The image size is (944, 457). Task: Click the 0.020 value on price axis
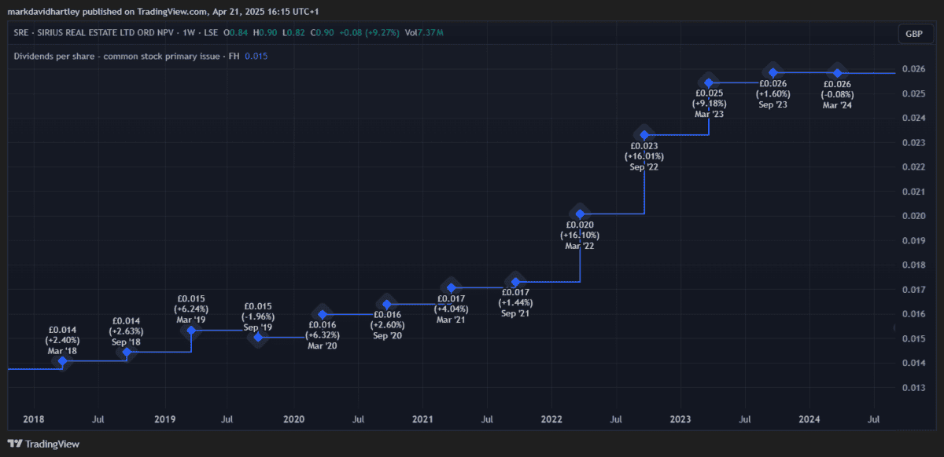913,216
